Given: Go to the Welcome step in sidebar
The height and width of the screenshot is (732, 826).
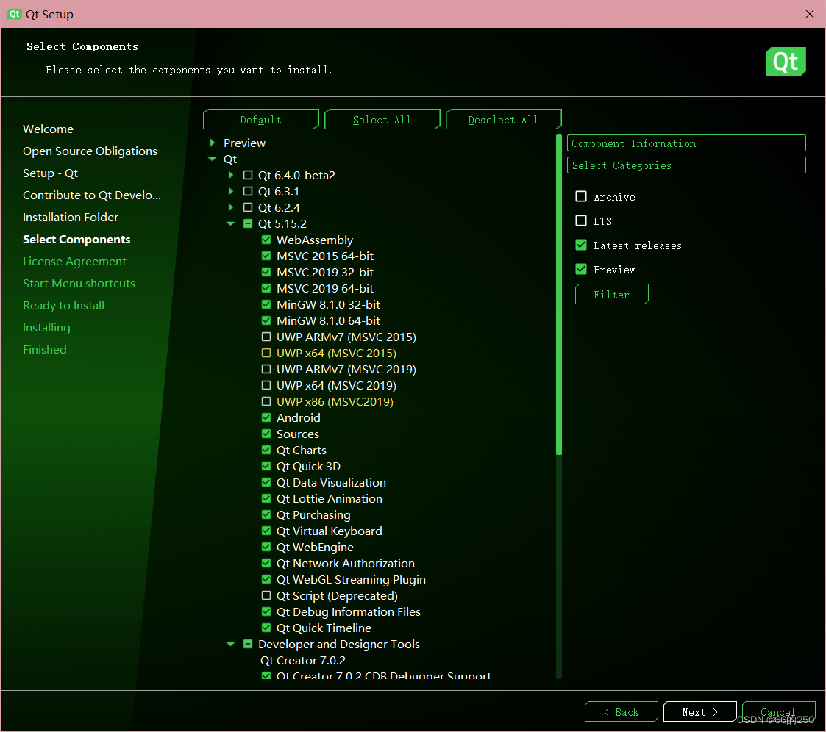Looking at the screenshot, I should coord(48,129).
